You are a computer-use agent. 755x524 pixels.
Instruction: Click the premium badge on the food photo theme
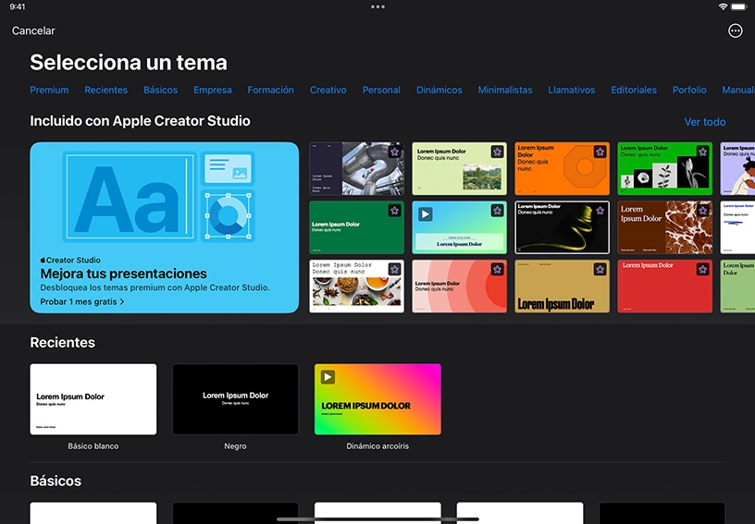pos(395,269)
